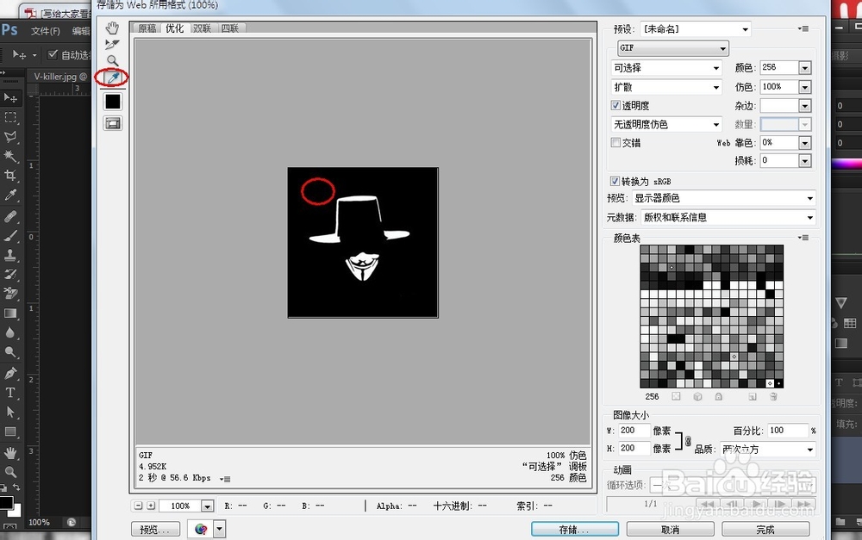Enable the 交错 interlaced checkbox

[x=615, y=143]
